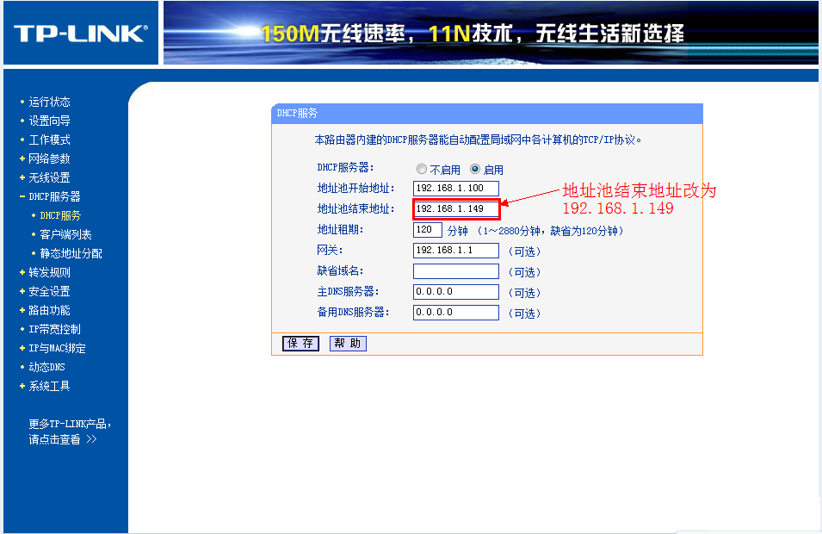This screenshot has width=822, height=534.
Task: Expand the 系统工具 menu section
Action: tap(49, 386)
